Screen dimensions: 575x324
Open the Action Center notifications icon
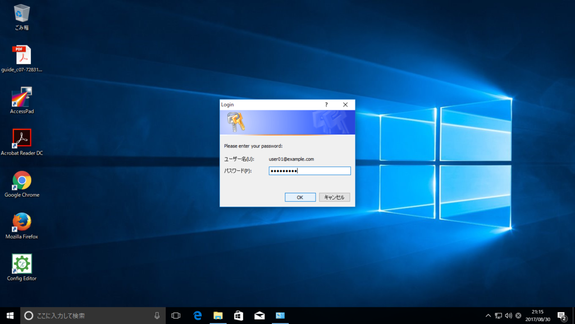coord(562,316)
